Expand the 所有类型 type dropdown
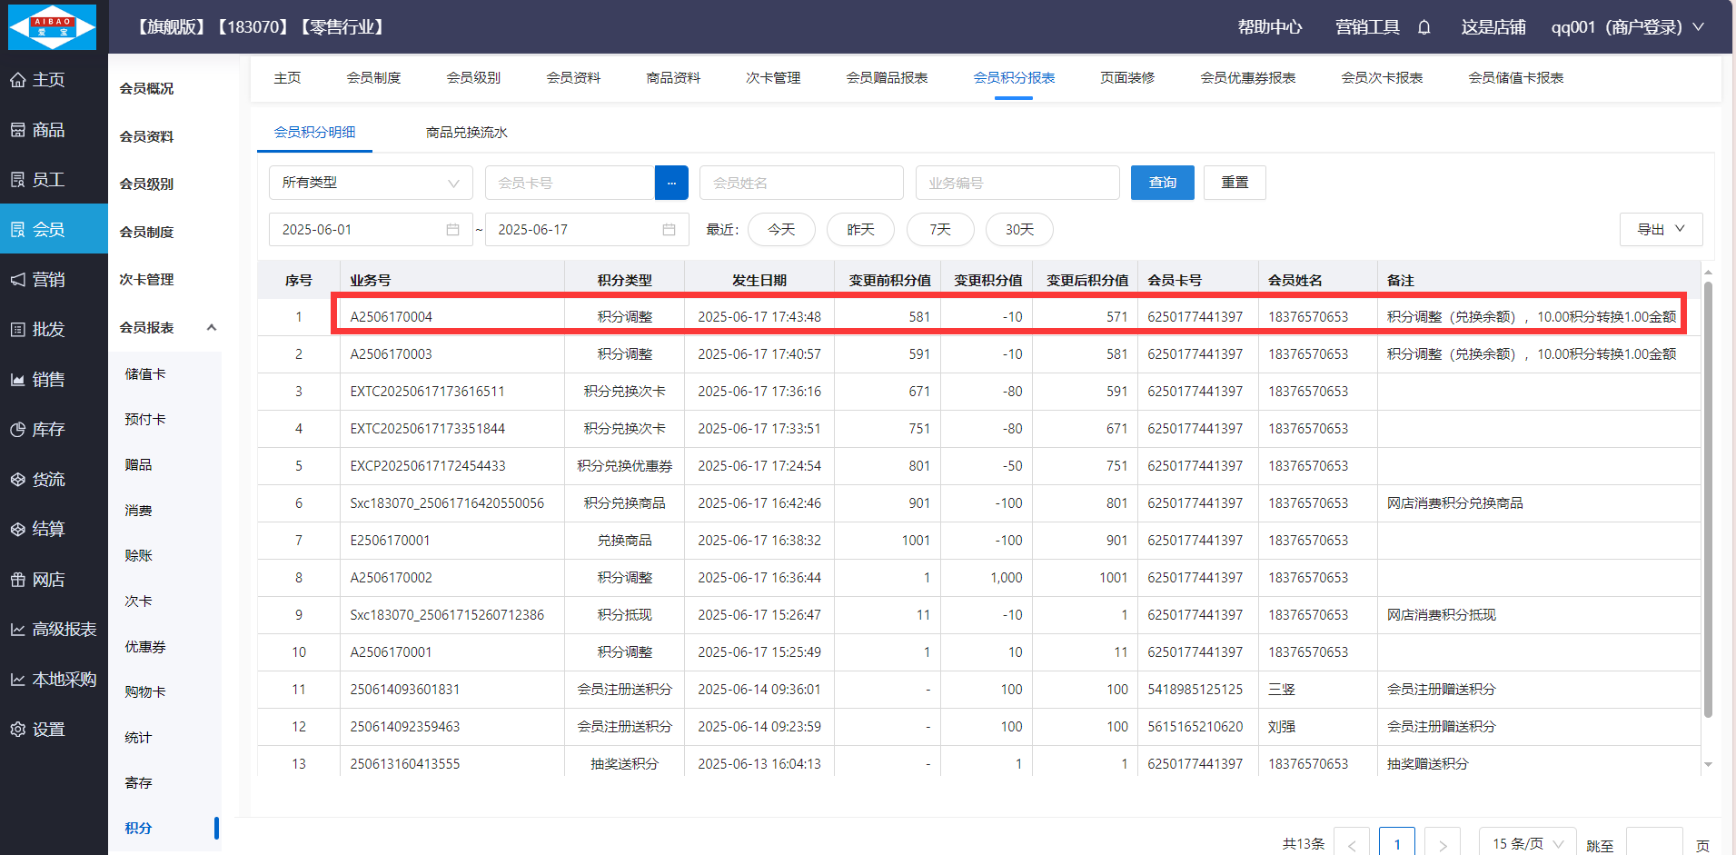The height and width of the screenshot is (855, 1736). coord(371,183)
